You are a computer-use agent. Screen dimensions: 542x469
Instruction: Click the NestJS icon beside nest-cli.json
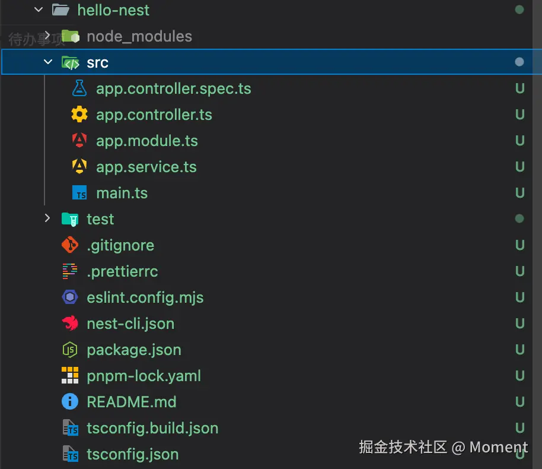pos(70,324)
